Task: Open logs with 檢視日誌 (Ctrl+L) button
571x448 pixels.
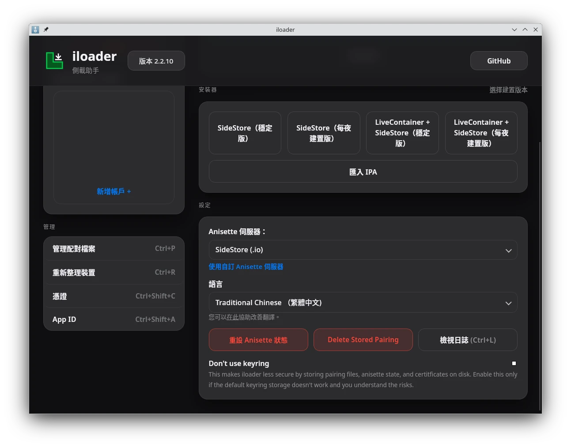Action: (468, 340)
